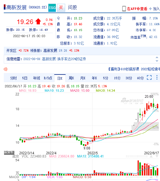The height and width of the screenshot is (181, 160).
Task: Open chart fullscreen with expand icon
Action: click(149, 77)
